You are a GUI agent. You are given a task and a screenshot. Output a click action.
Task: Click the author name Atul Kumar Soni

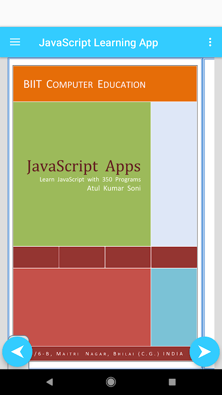[114, 188]
